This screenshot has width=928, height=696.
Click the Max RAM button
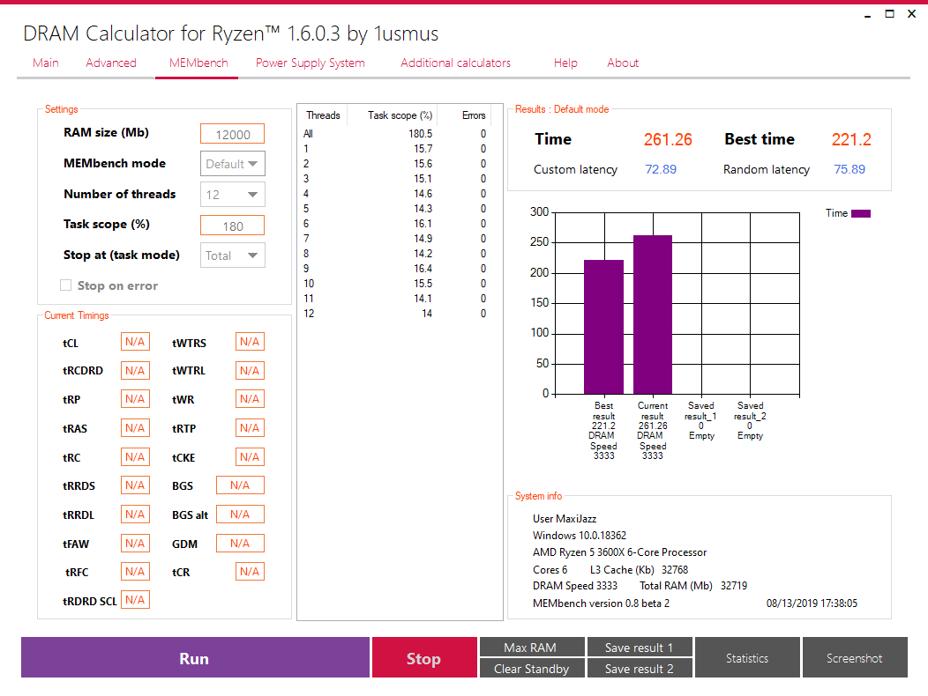[x=532, y=648]
